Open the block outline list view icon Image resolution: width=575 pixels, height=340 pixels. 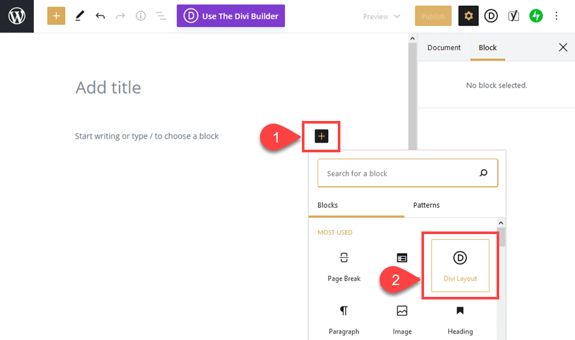coord(161,16)
